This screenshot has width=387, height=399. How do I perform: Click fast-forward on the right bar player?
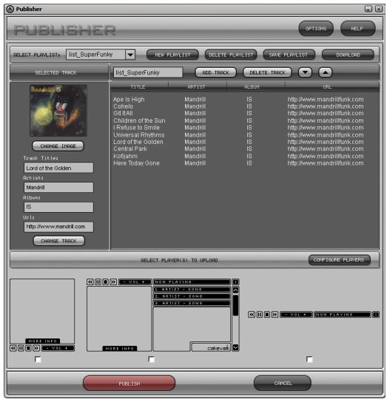point(275,315)
